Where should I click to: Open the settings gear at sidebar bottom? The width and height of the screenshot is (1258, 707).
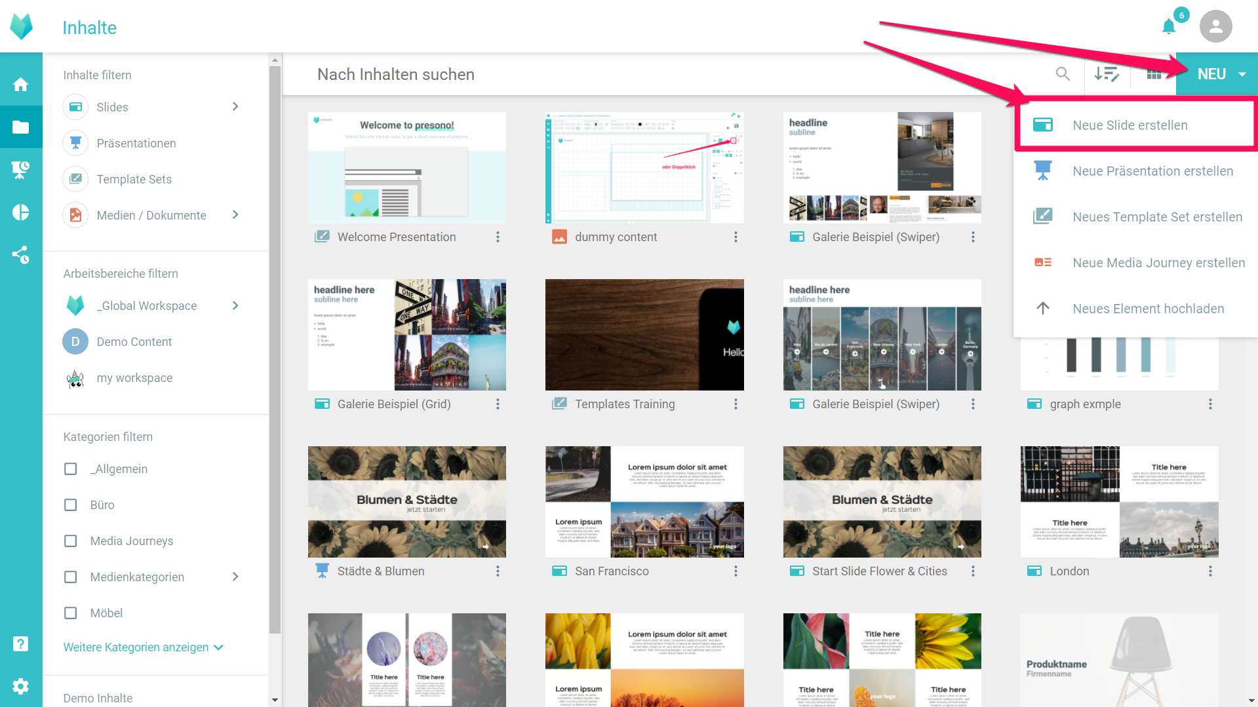(21, 686)
